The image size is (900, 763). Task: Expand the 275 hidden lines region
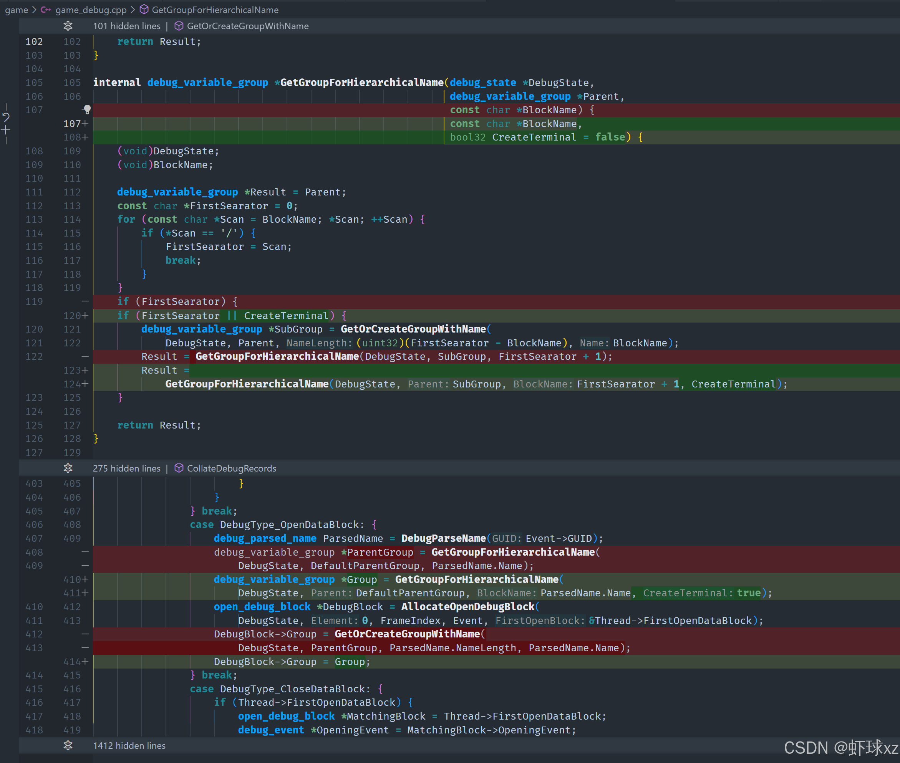(x=68, y=468)
